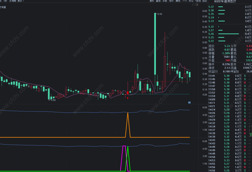252x172 pixels.
Task: Click the red buy-signal arrow under candle
Action: (x=128, y=98)
